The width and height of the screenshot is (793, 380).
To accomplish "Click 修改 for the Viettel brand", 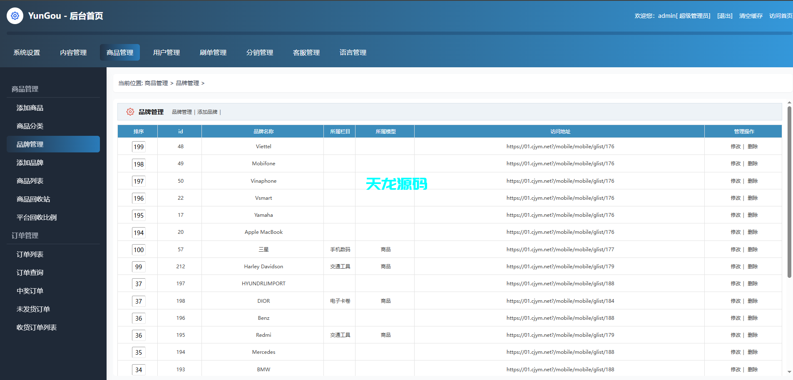I will pyautogui.click(x=736, y=146).
